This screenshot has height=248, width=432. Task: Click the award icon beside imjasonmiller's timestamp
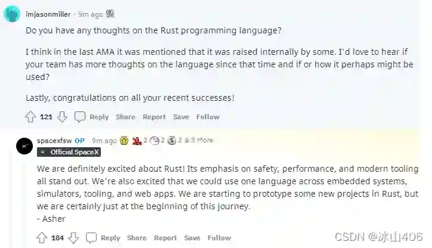(110, 13)
